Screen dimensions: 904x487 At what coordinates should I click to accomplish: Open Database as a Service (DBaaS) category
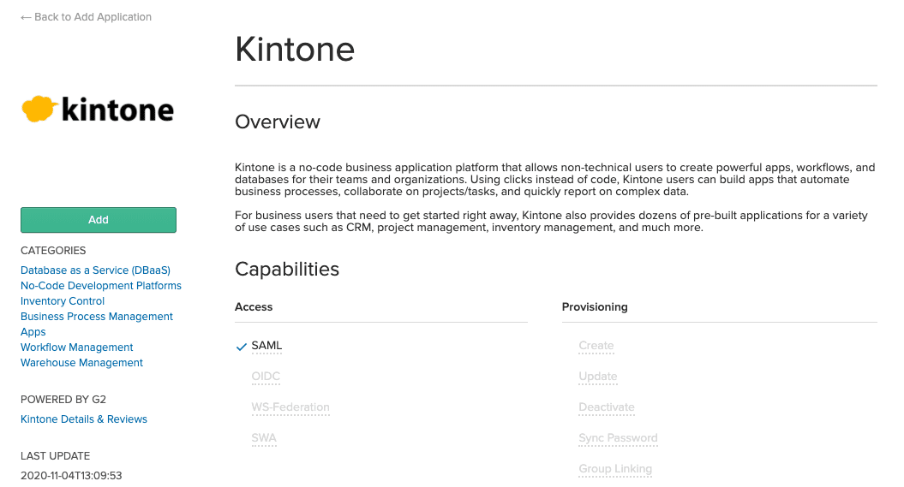(x=95, y=270)
